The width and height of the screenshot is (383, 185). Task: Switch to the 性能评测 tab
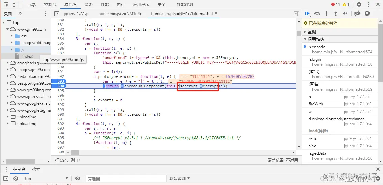pos(185,5)
